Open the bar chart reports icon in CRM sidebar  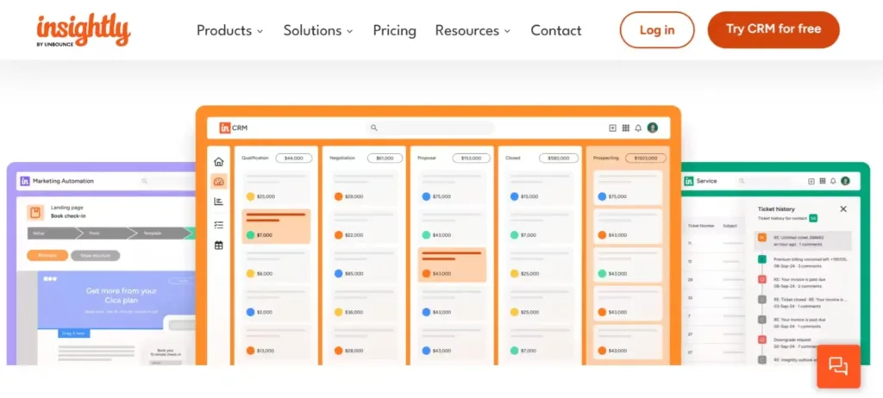219,202
